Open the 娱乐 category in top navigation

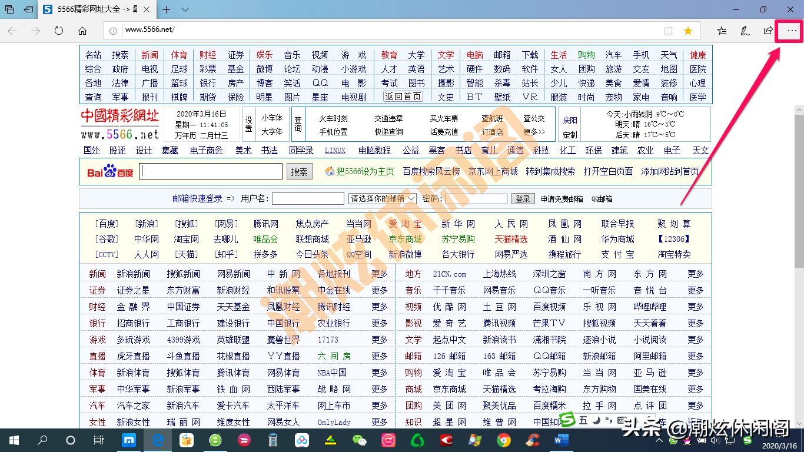(x=264, y=55)
